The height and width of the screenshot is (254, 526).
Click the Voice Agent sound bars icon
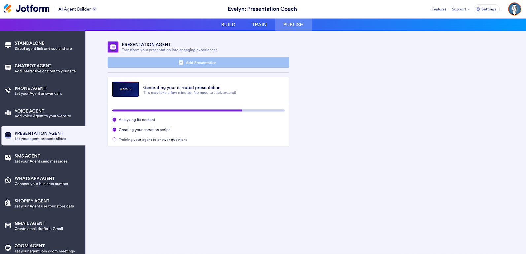8,113
